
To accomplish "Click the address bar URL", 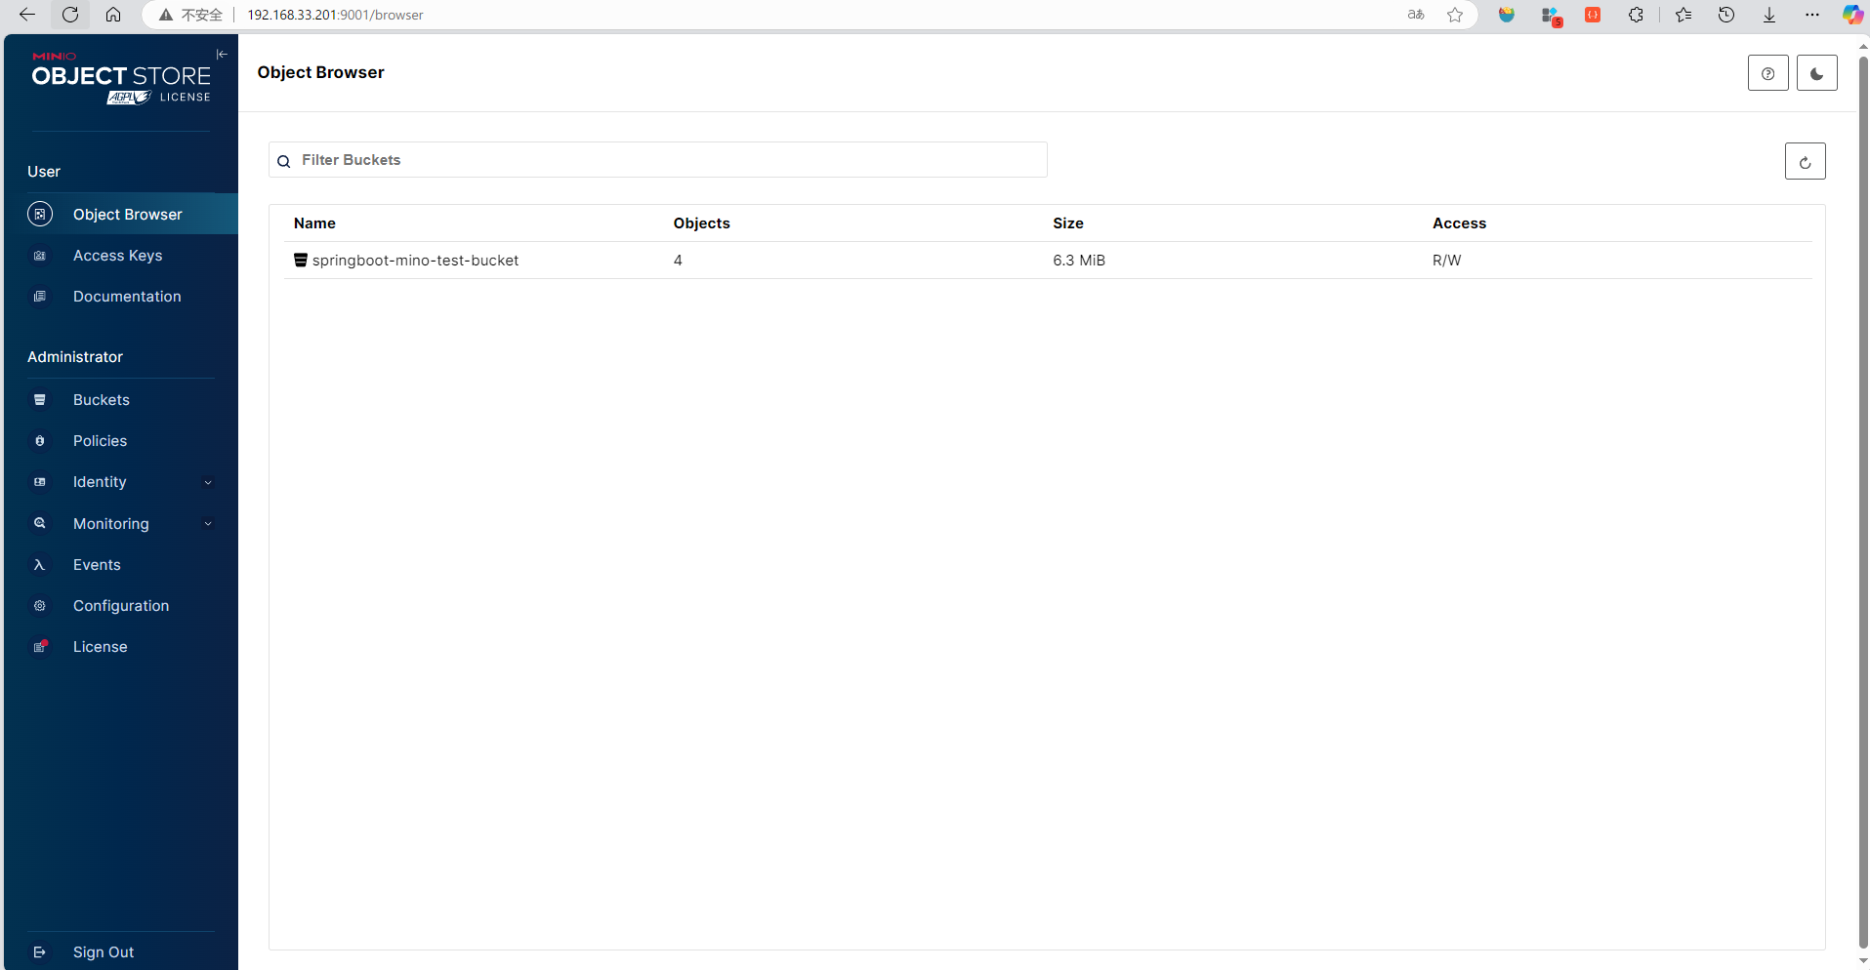I will coord(335,15).
